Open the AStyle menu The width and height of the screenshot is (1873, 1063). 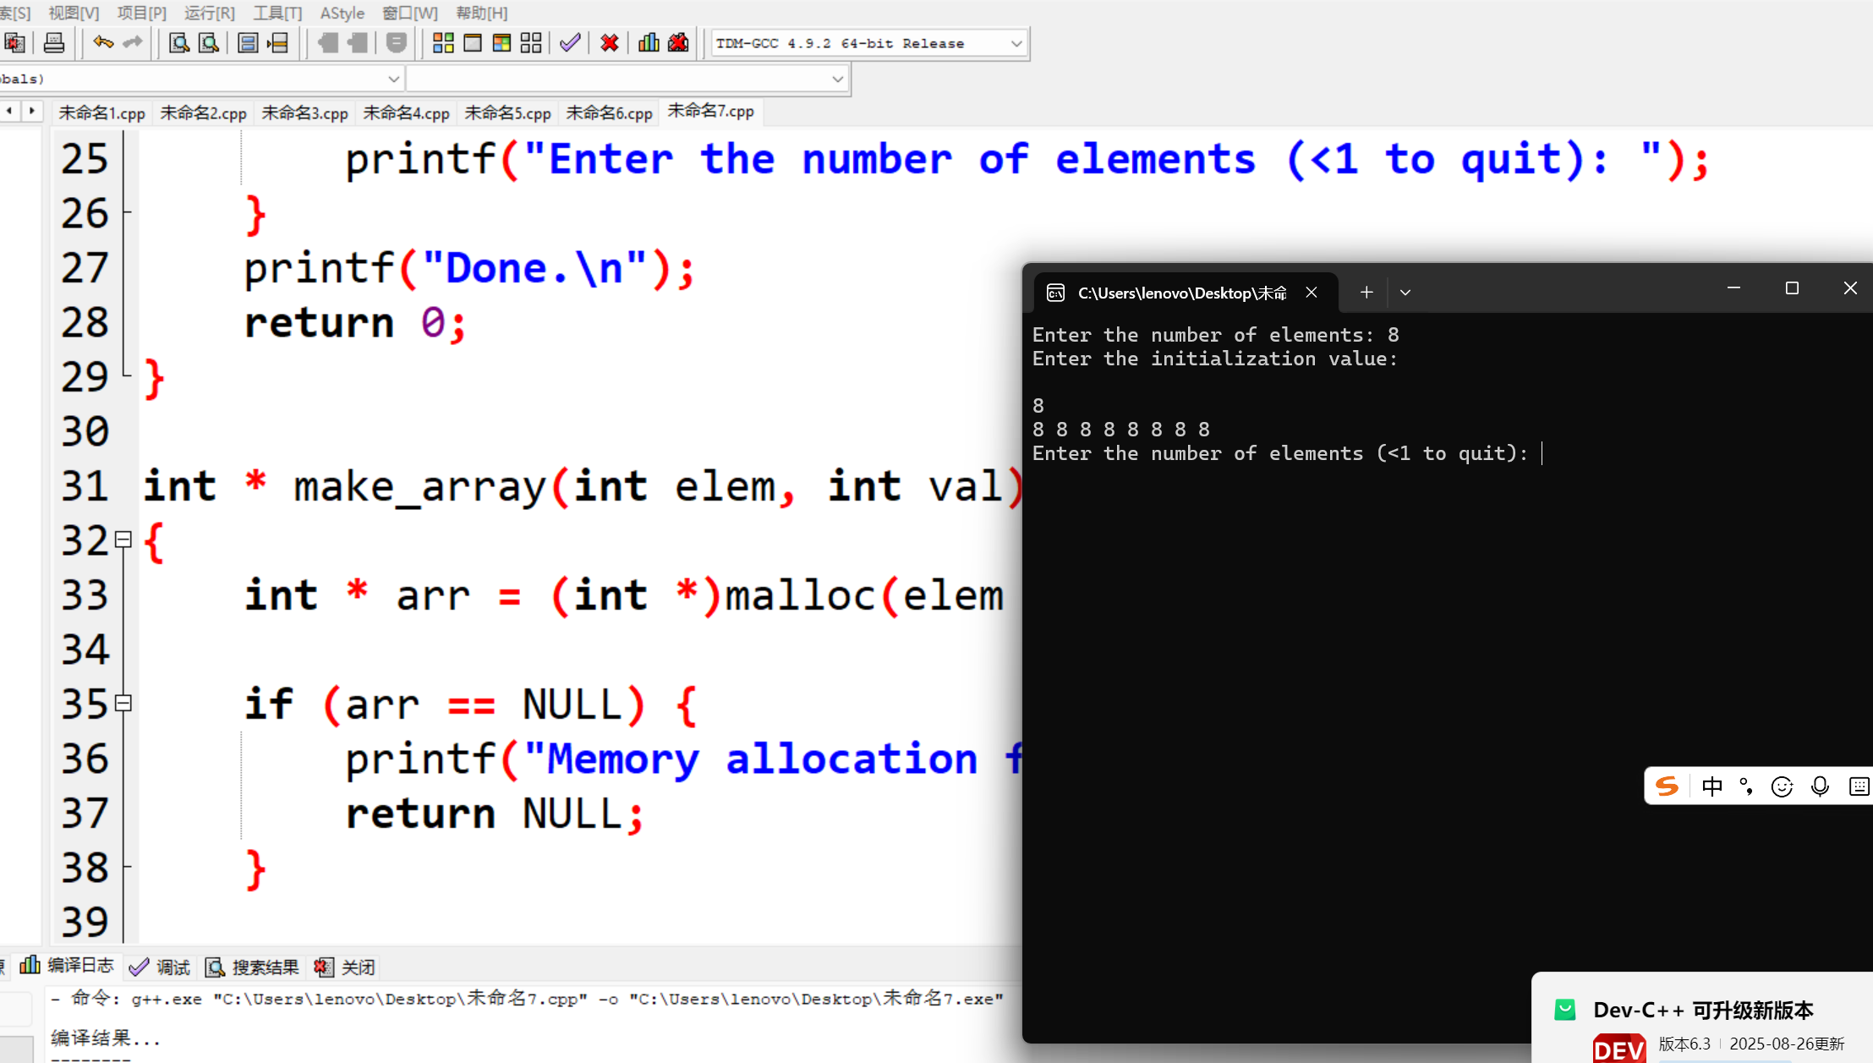coord(342,13)
